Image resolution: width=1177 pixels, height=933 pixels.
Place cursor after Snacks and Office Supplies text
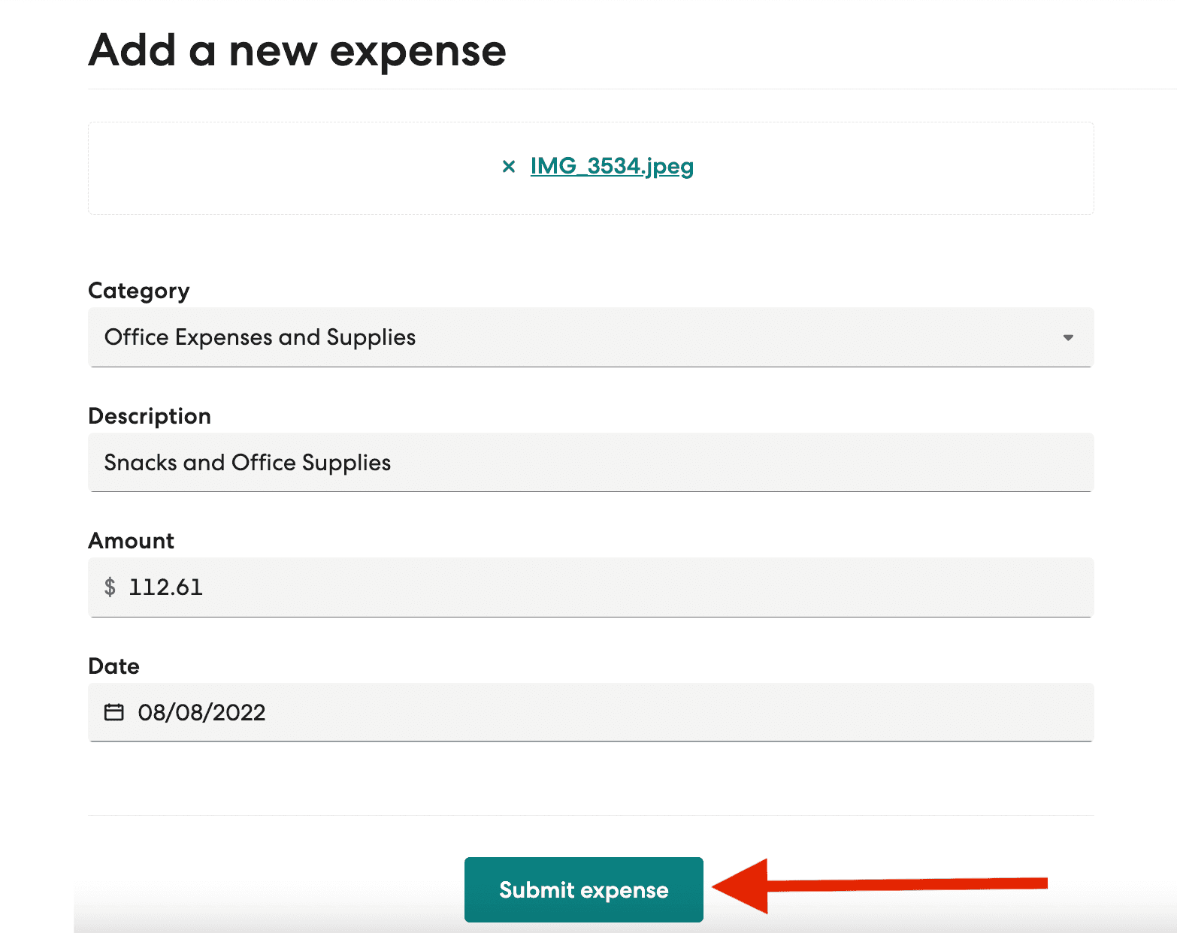[393, 463]
